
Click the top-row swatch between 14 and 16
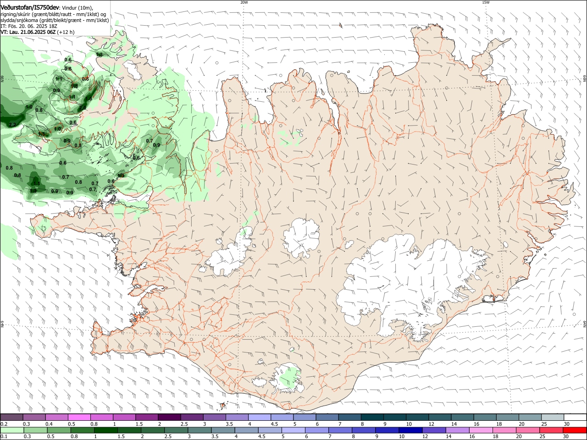pos(463,417)
